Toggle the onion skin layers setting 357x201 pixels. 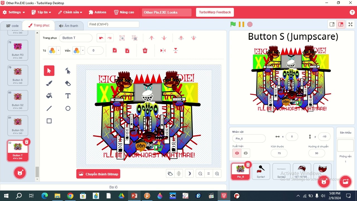click(179, 174)
